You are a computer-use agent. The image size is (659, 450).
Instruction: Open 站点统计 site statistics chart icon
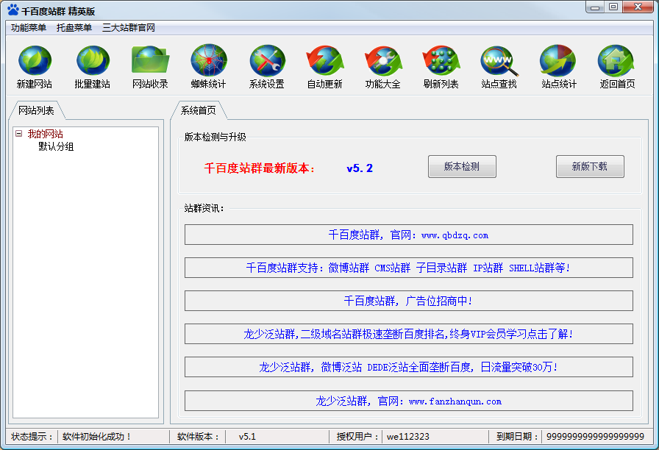[x=558, y=60]
